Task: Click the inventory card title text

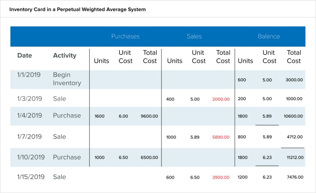Action: click(x=78, y=9)
